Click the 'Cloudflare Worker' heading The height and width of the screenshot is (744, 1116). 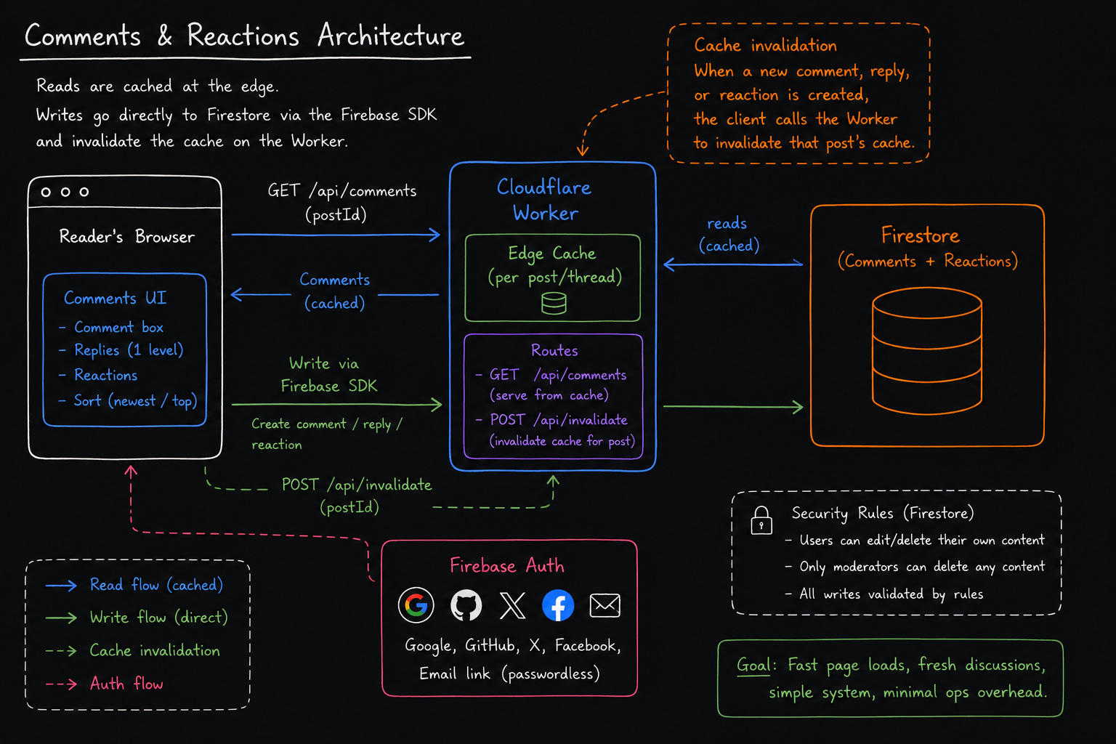tap(544, 200)
